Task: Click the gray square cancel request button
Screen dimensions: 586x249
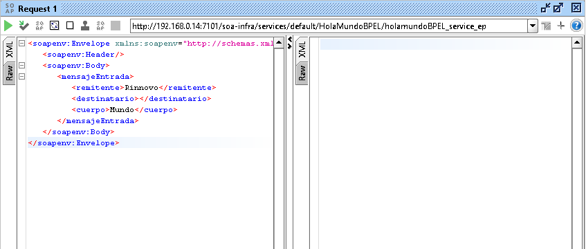Action: pyautogui.click(x=116, y=26)
